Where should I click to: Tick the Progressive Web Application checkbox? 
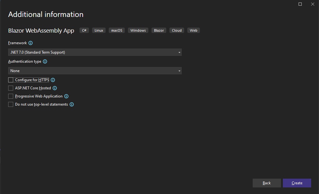(x=11, y=96)
